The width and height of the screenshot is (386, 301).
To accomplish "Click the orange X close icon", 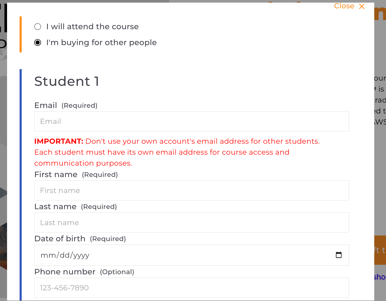I will [362, 6].
